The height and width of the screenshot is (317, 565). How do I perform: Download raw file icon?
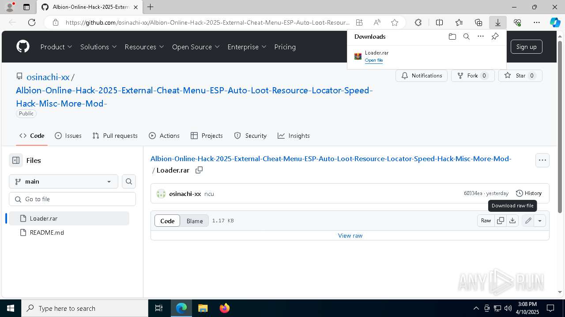[512, 221]
